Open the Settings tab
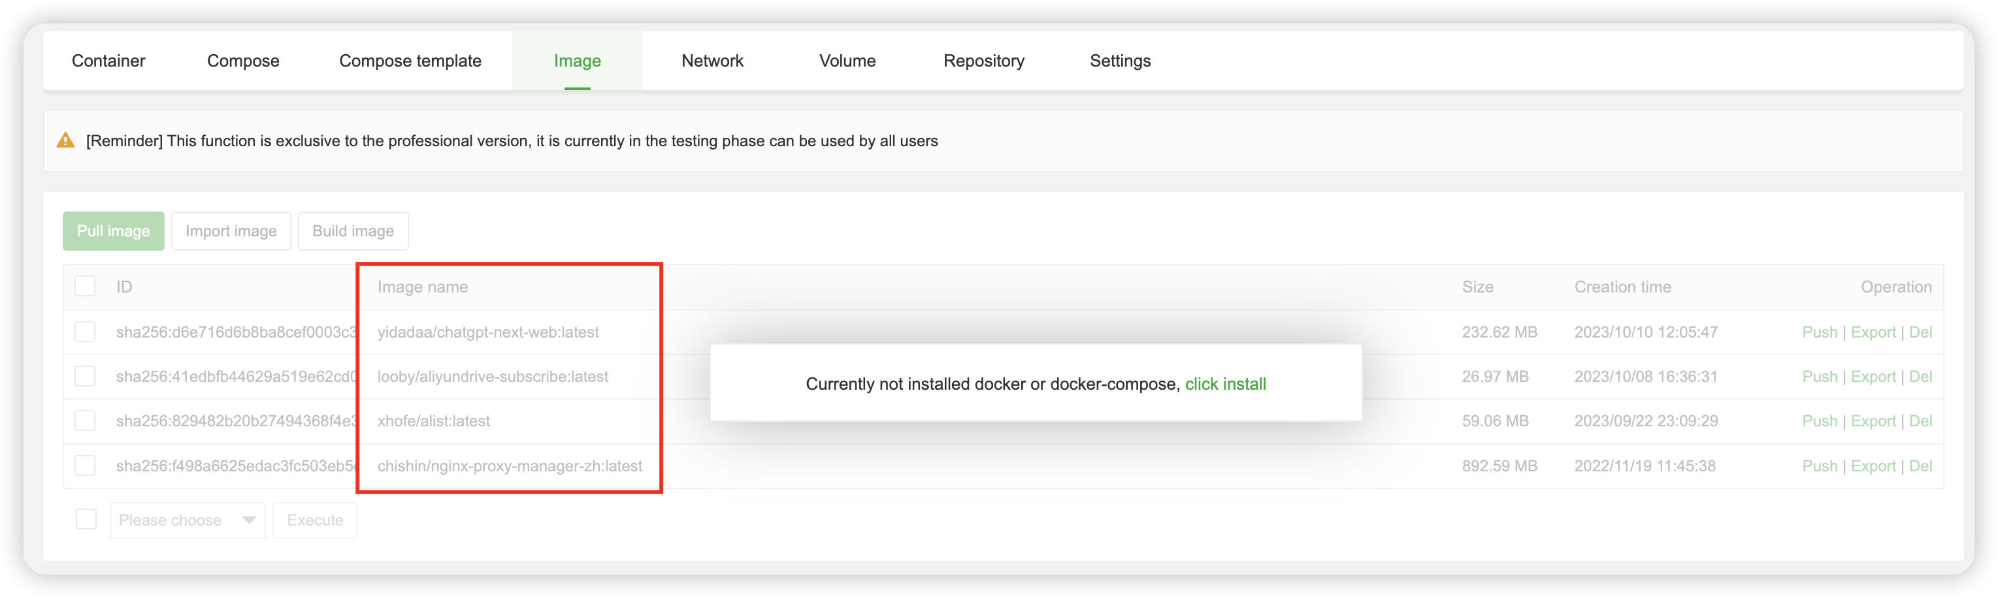This screenshot has height=598, width=1998. [1119, 61]
